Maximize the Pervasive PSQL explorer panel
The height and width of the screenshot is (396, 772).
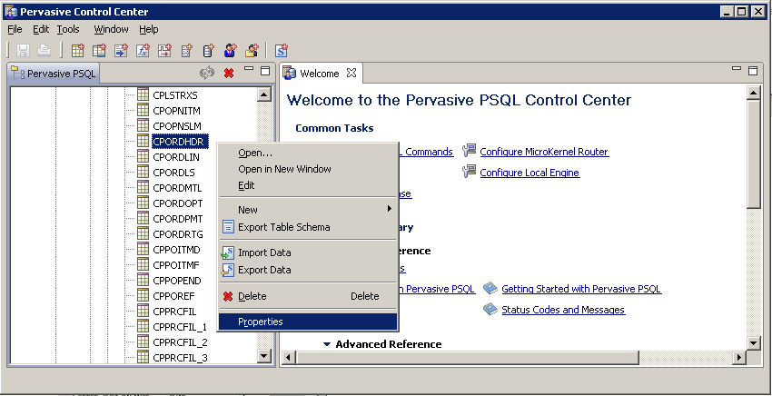(x=265, y=71)
